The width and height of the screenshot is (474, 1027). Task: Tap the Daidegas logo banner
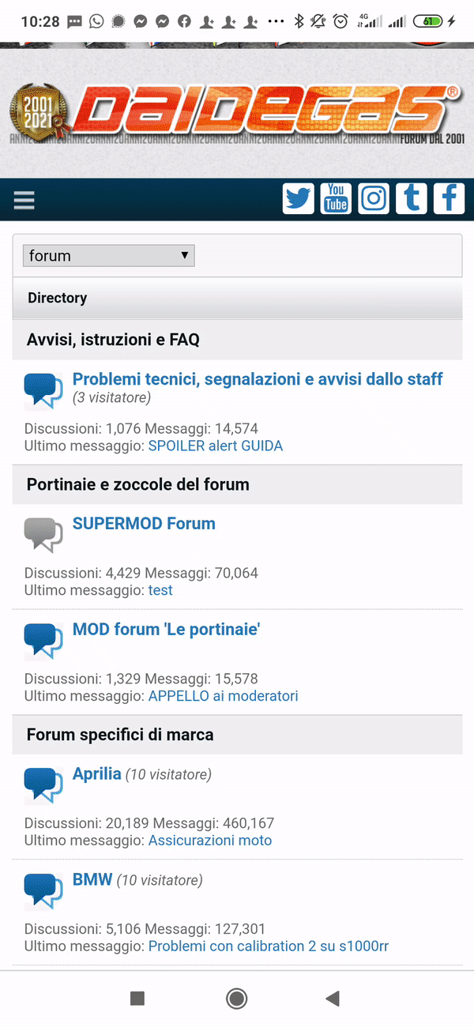pos(237,113)
